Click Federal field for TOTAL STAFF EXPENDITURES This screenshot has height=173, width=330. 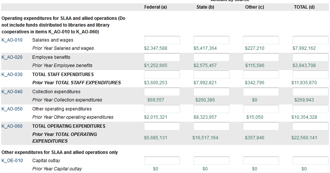point(162,75)
